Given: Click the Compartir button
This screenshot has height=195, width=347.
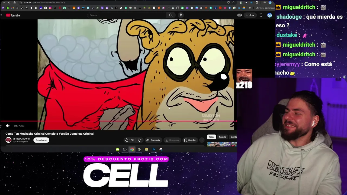Looking at the screenshot, I should coord(153,140).
